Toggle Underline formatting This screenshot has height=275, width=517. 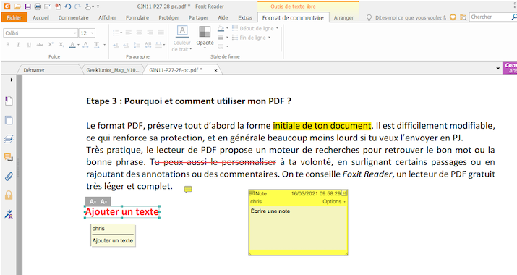[29, 45]
